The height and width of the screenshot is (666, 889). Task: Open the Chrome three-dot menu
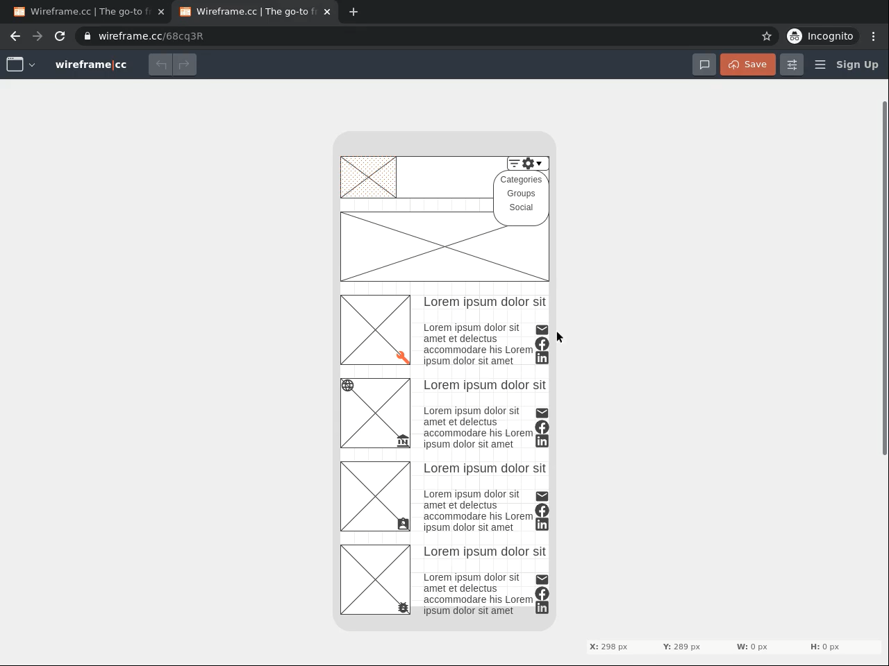click(874, 36)
